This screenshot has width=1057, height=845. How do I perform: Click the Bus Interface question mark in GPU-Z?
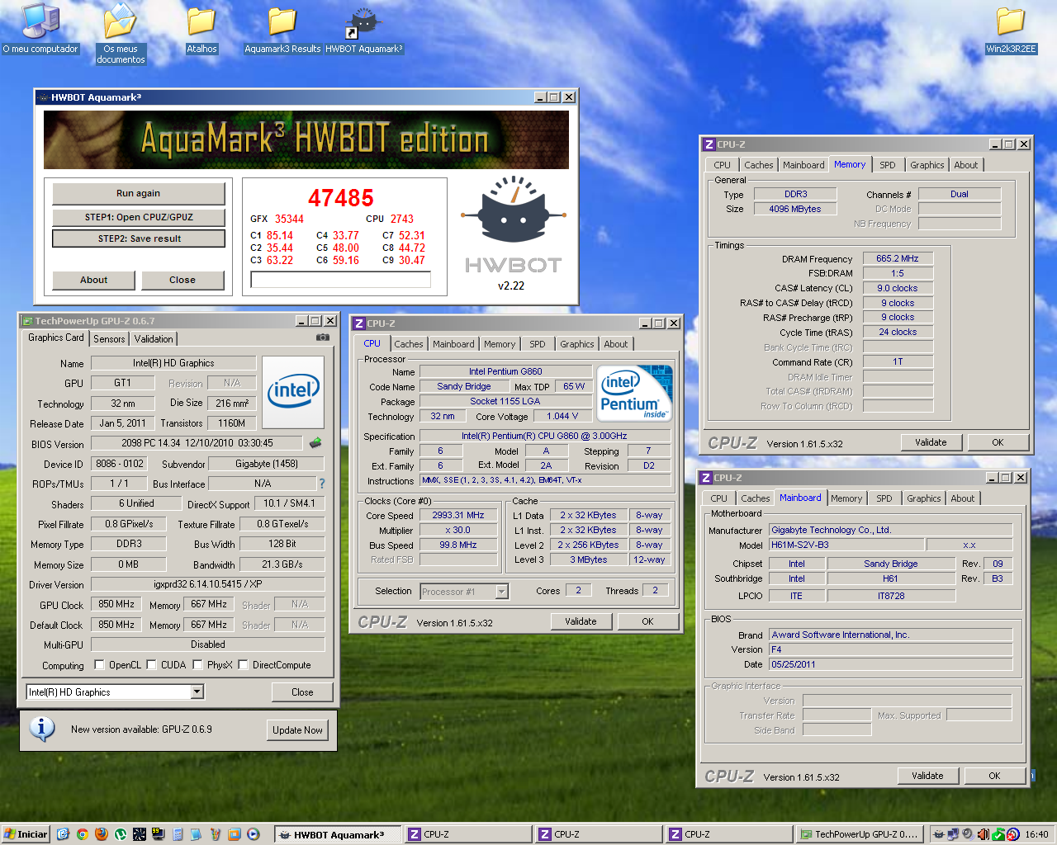coord(322,484)
